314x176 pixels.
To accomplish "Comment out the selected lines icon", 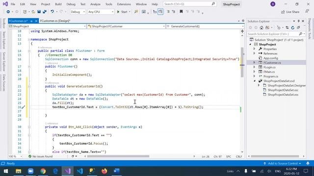I will pyautogui.click(x=168, y=12).
